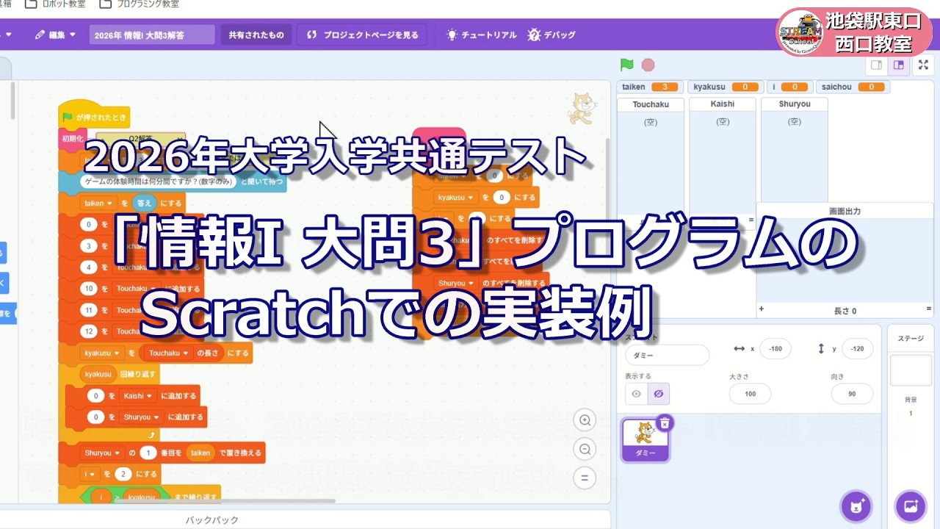Switch to large stage layout

coord(898,65)
